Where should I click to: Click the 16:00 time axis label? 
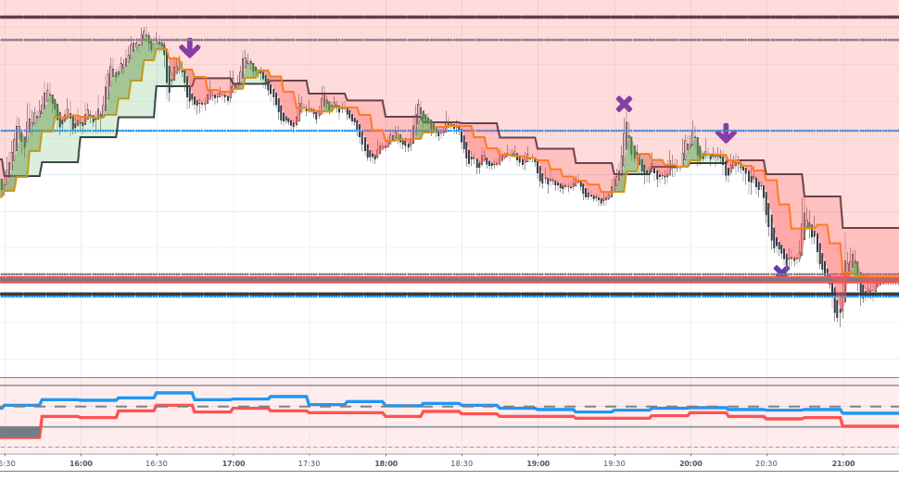point(81,463)
